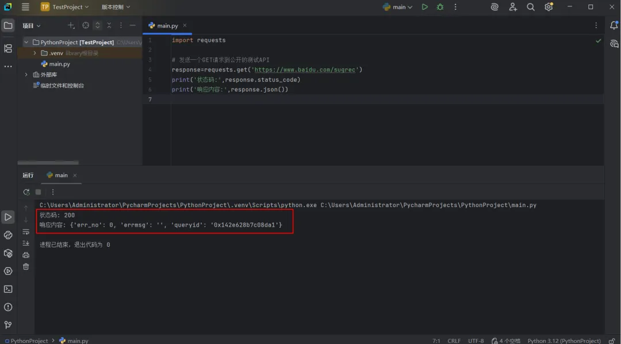Open the Python Console tool window
The width and height of the screenshot is (621, 344).
pos(8,235)
